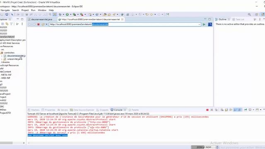265x149 pixels.
Task: Click Collapse All in Project Explorer toolbar
Action: pyautogui.click(x=2, y=24)
